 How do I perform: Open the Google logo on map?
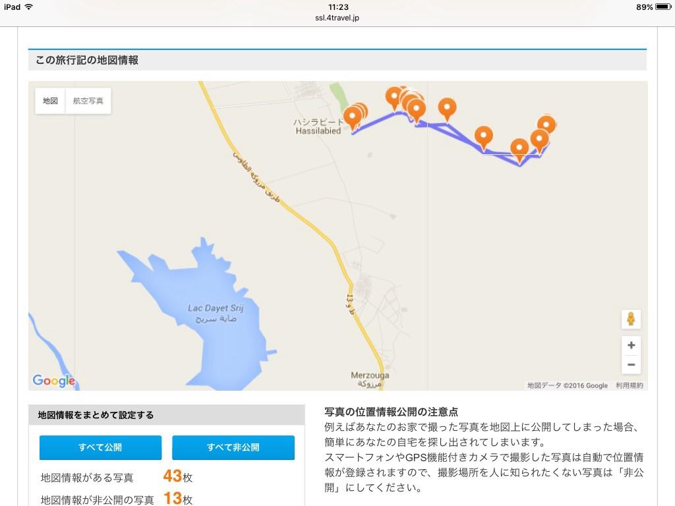54,381
